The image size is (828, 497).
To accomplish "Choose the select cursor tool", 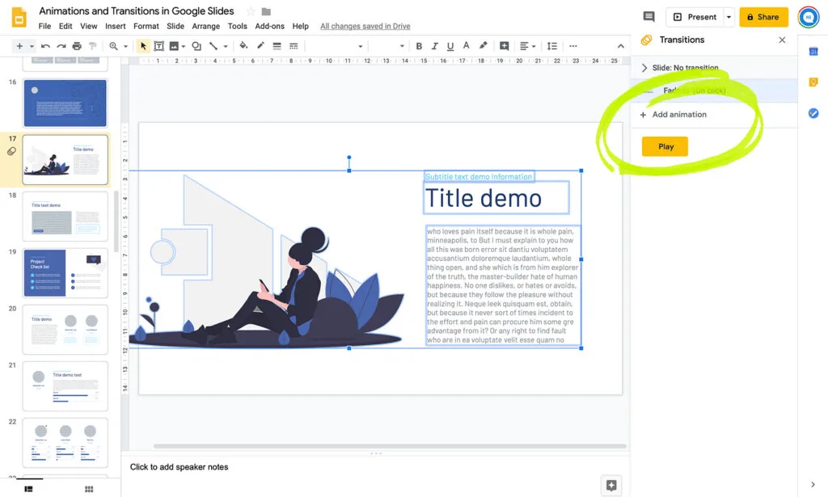I will pos(143,46).
